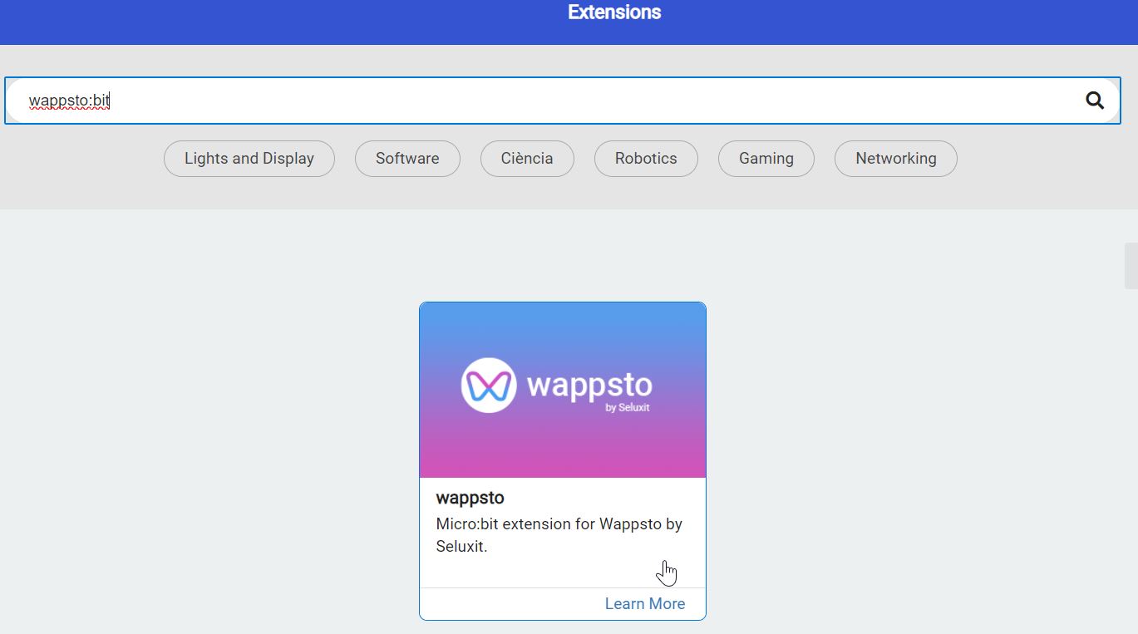
Task: Select the Gaming category tag
Action: [766, 159]
